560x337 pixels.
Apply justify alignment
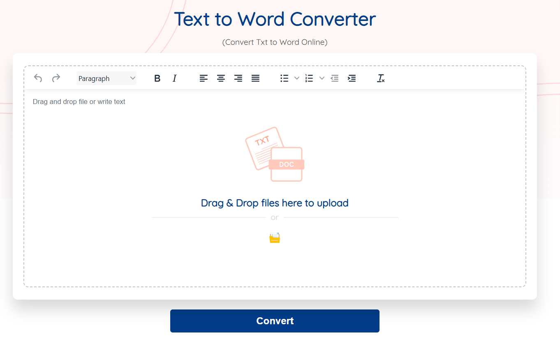(255, 78)
